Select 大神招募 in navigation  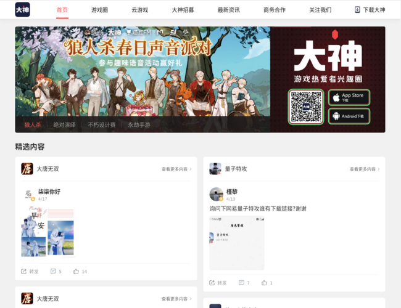(183, 10)
